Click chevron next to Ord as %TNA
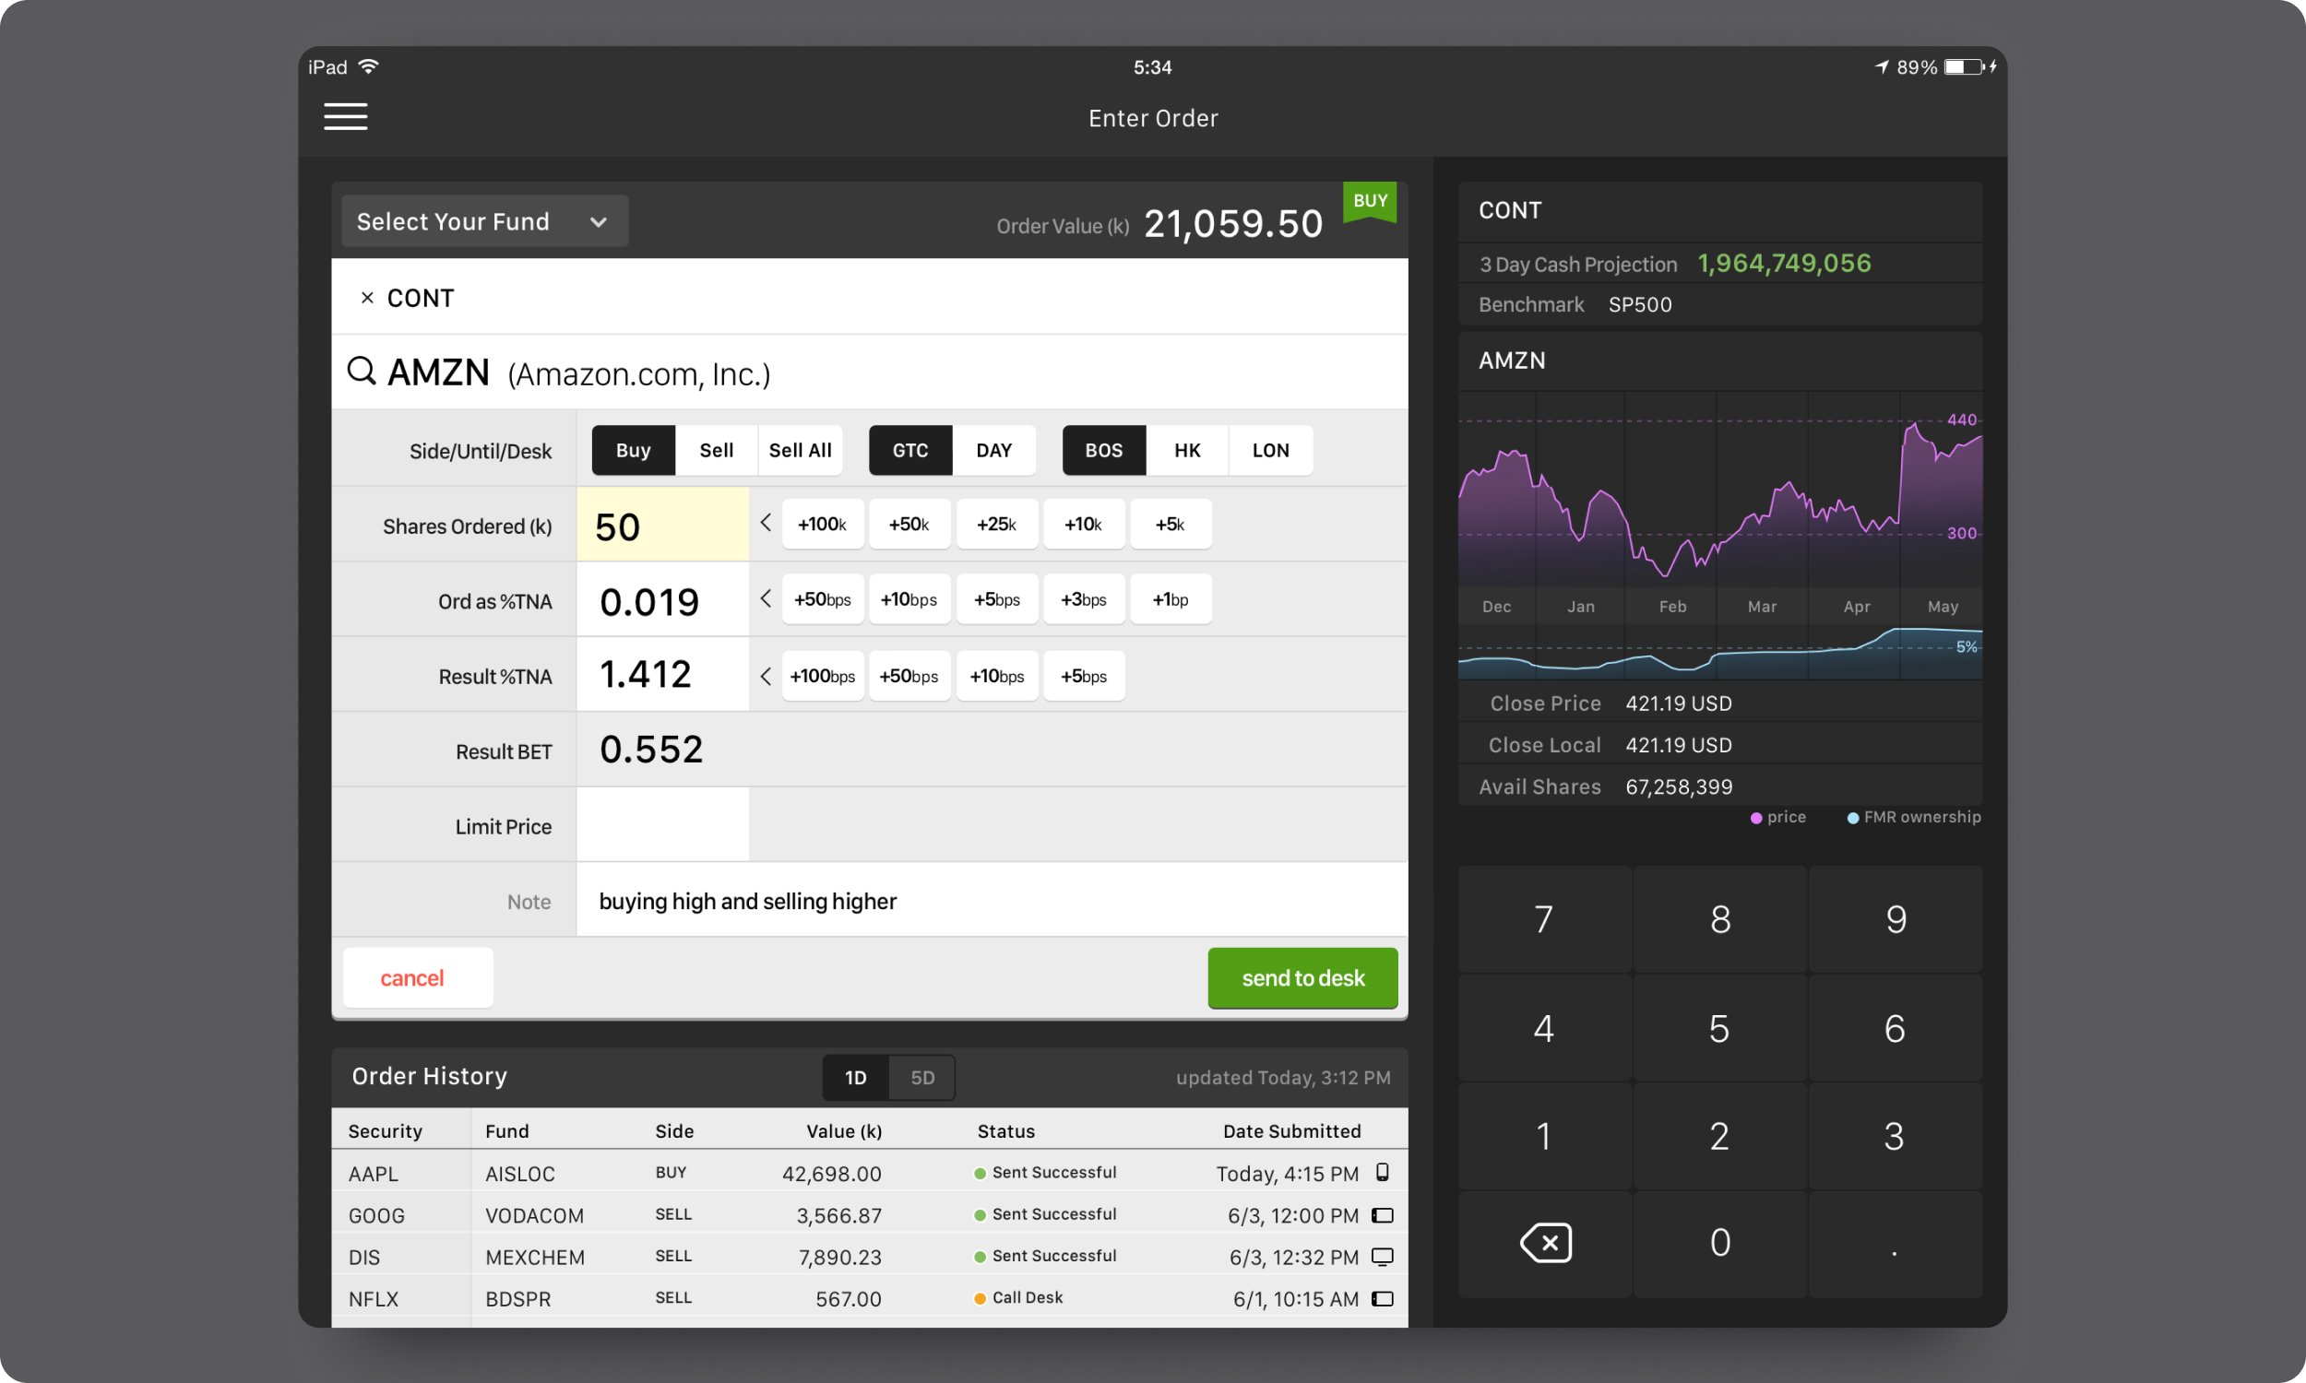 pos(766,599)
